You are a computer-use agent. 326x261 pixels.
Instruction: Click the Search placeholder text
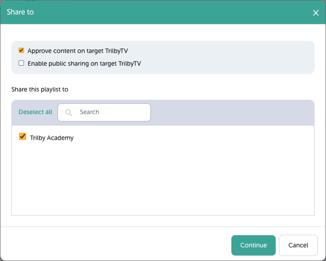(x=90, y=112)
